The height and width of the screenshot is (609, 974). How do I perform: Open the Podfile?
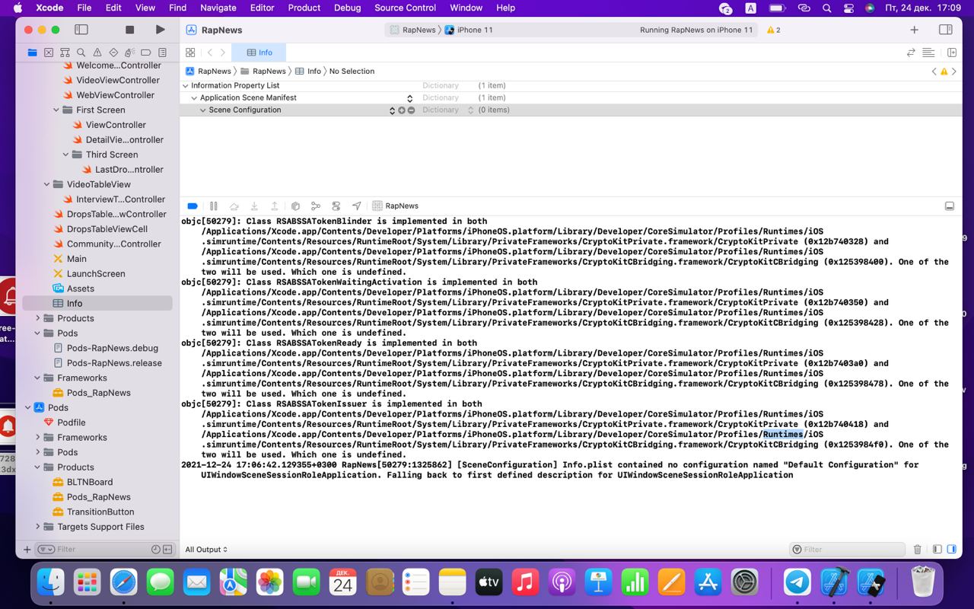click(x=71, y=422)
